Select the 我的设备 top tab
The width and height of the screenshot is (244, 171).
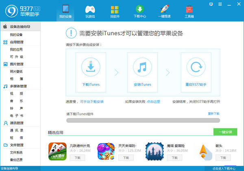pyautogui.click(x=65, y=11)
